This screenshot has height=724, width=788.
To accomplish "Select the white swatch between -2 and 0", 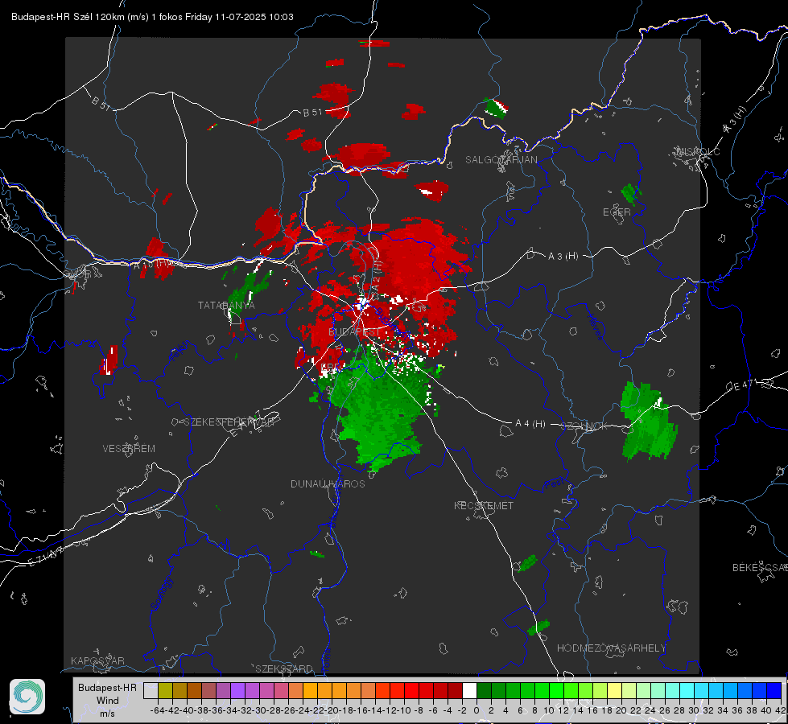I will (469, 690).
